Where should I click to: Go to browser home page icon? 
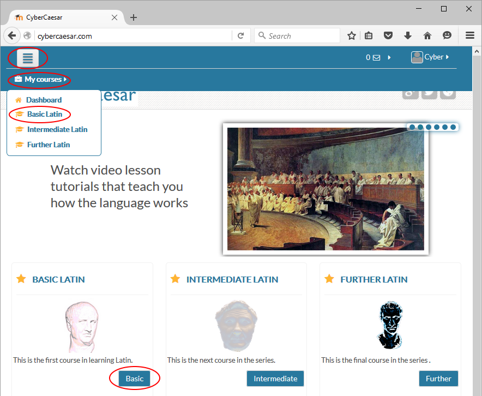click(x=427, y=35)
